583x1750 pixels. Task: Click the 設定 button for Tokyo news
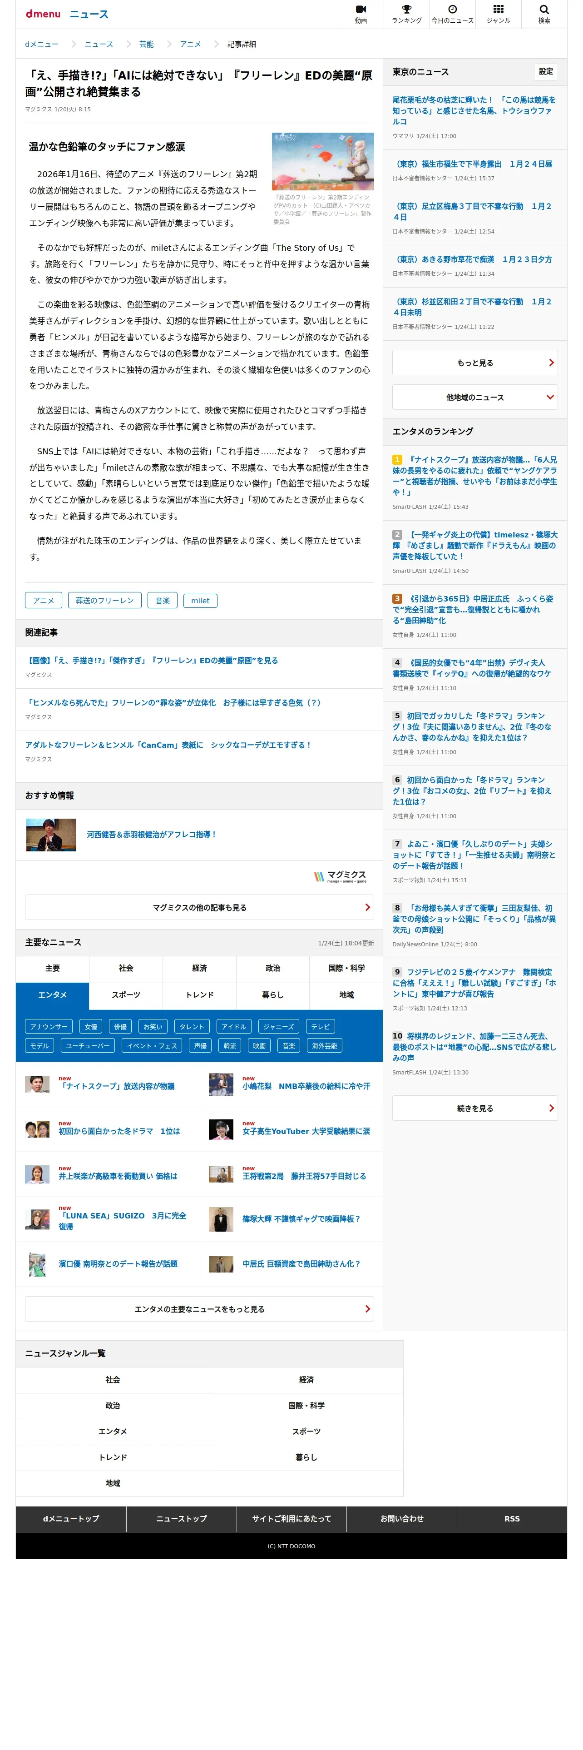546,71
